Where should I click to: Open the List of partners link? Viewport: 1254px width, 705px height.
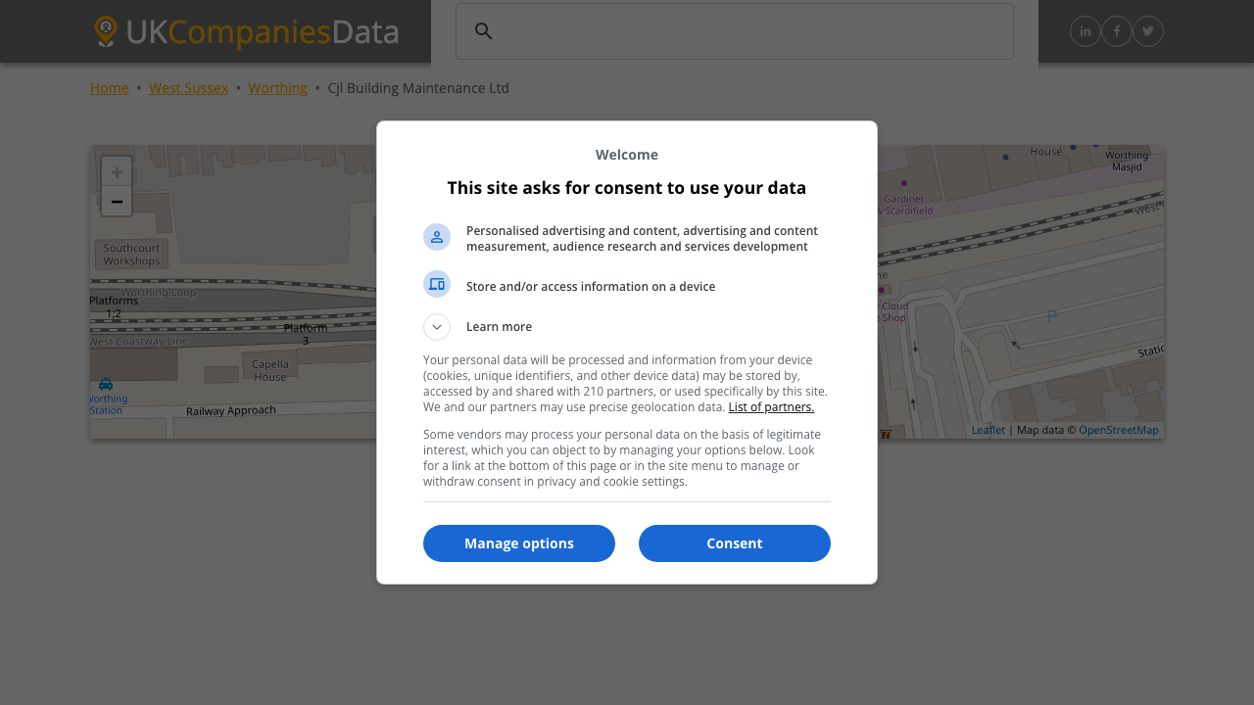click(771, 407)
